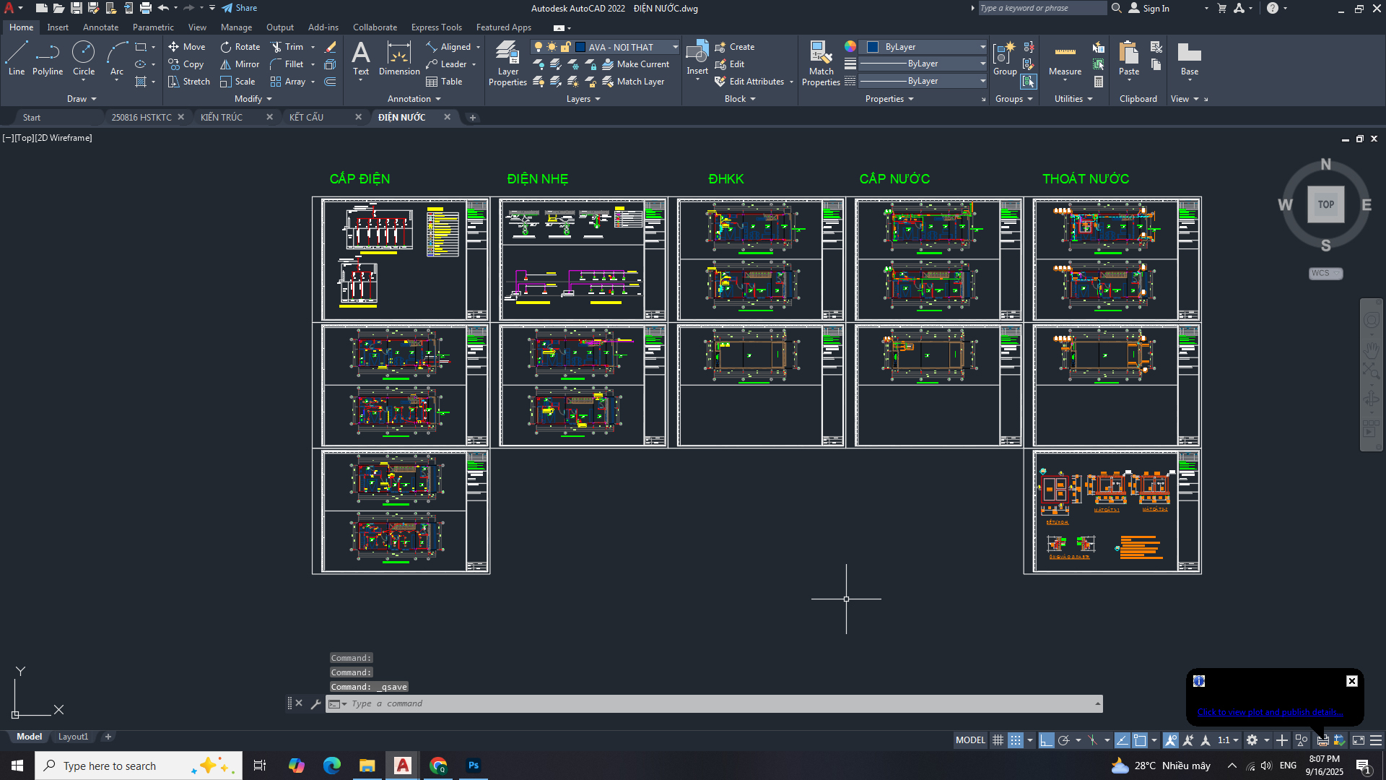Open the AVA - NOI THAT layer dropdown
This screenshot has width=1386, height=780.
click(675, 47)
